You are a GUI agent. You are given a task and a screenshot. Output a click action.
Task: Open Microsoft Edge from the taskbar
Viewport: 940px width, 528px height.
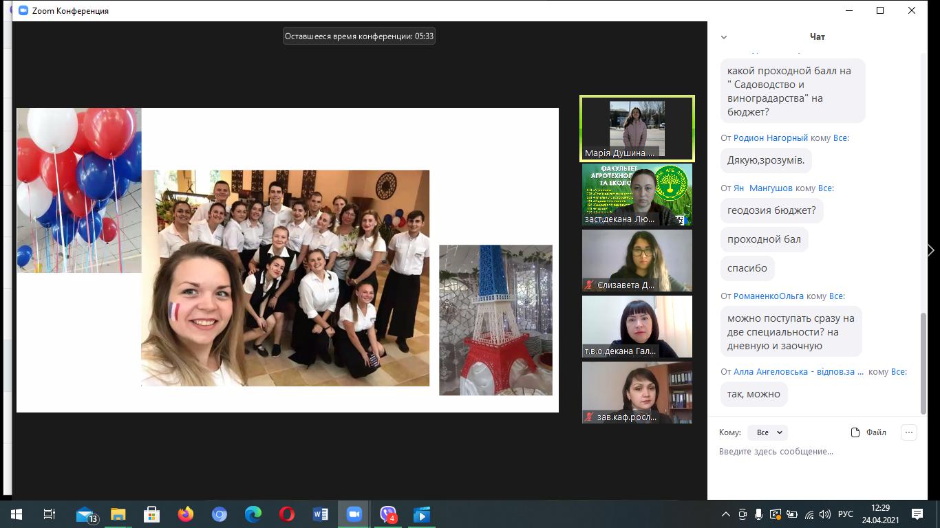coord(253,514)
